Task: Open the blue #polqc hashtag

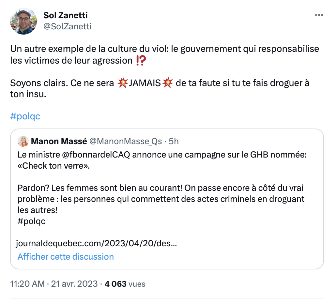Action: pos(25,116)
